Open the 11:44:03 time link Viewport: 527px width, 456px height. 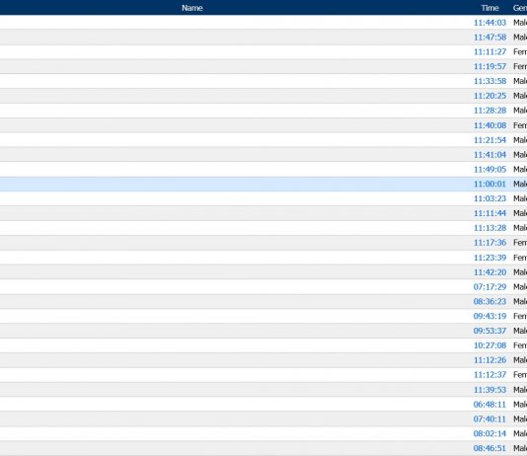coord(489,23)
